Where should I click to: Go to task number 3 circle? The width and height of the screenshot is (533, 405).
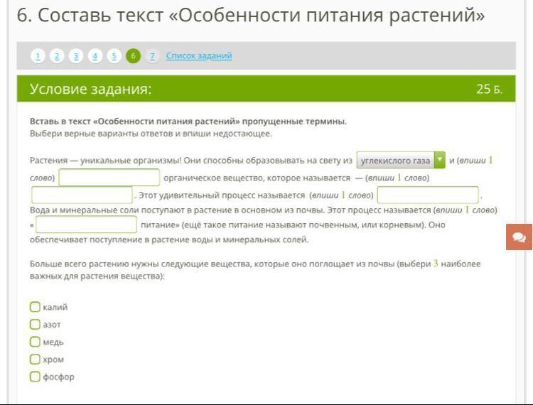click(76, 56)
